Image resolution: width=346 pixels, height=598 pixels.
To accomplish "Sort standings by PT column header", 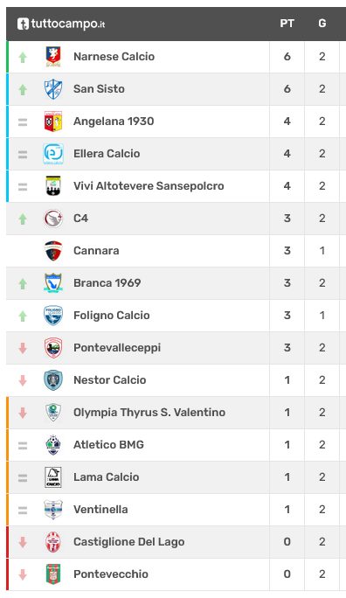I will [287, 24].
